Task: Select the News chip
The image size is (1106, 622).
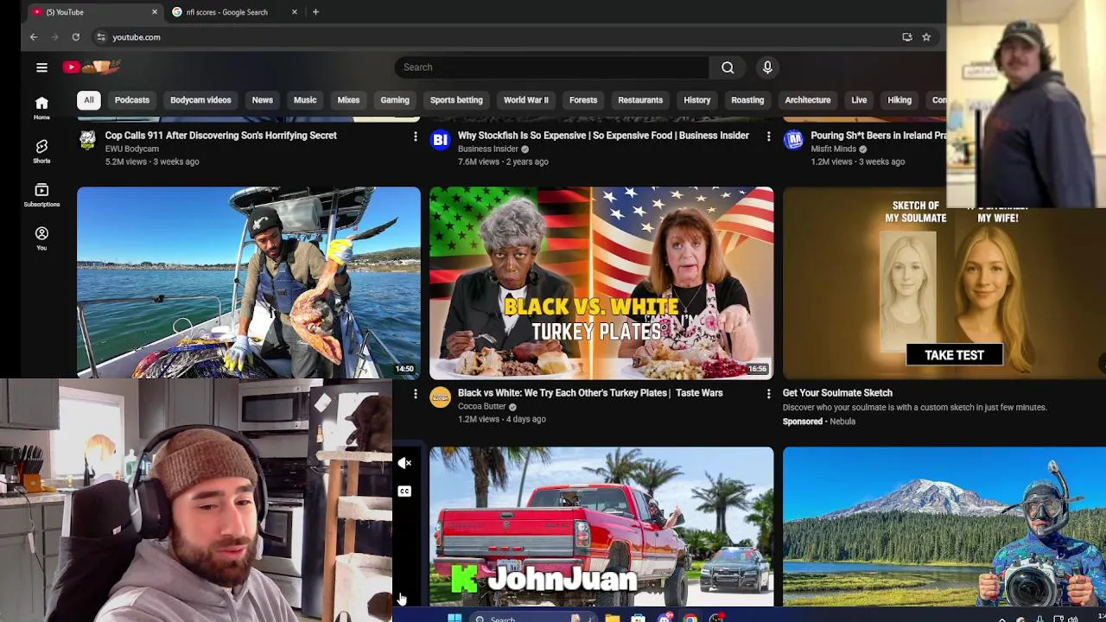Action: tap(262, 100)
